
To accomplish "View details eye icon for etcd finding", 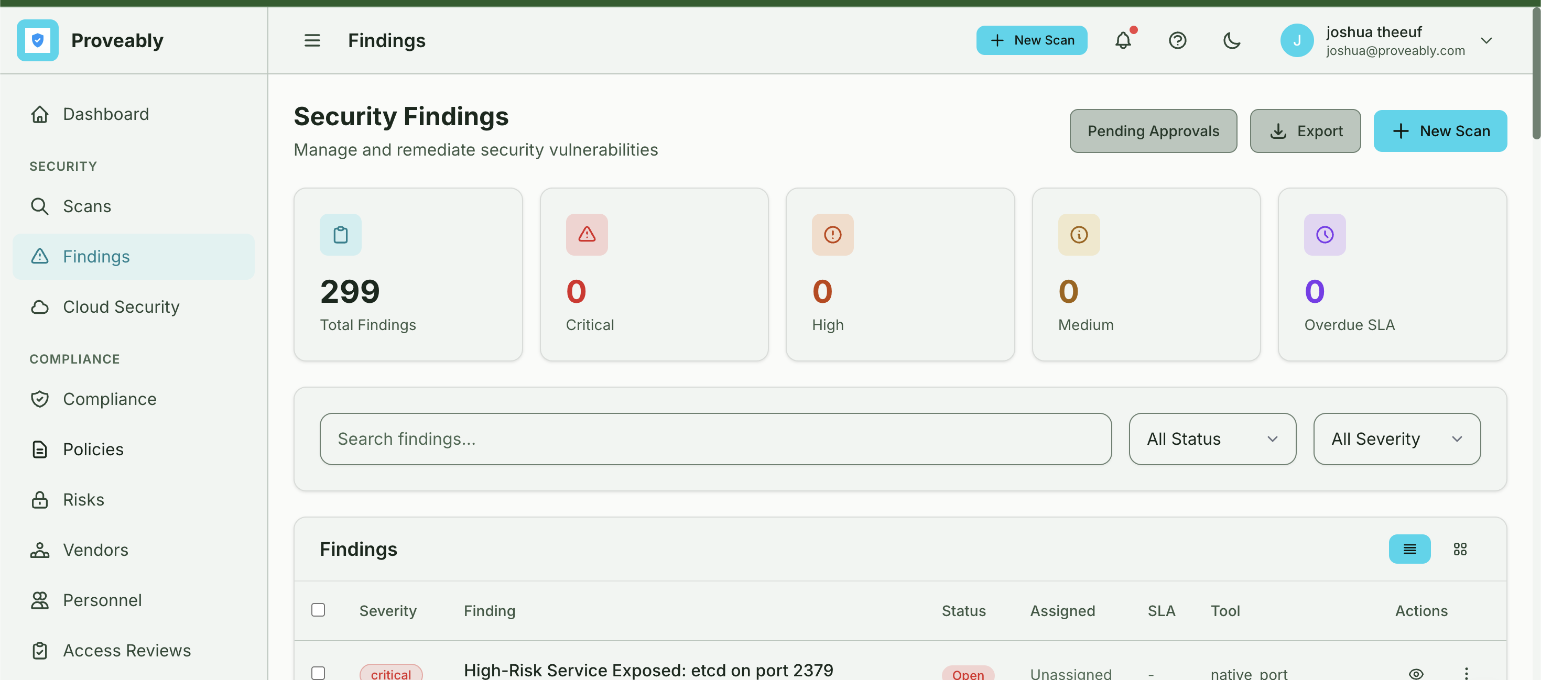I will (x=1415, y=673).
